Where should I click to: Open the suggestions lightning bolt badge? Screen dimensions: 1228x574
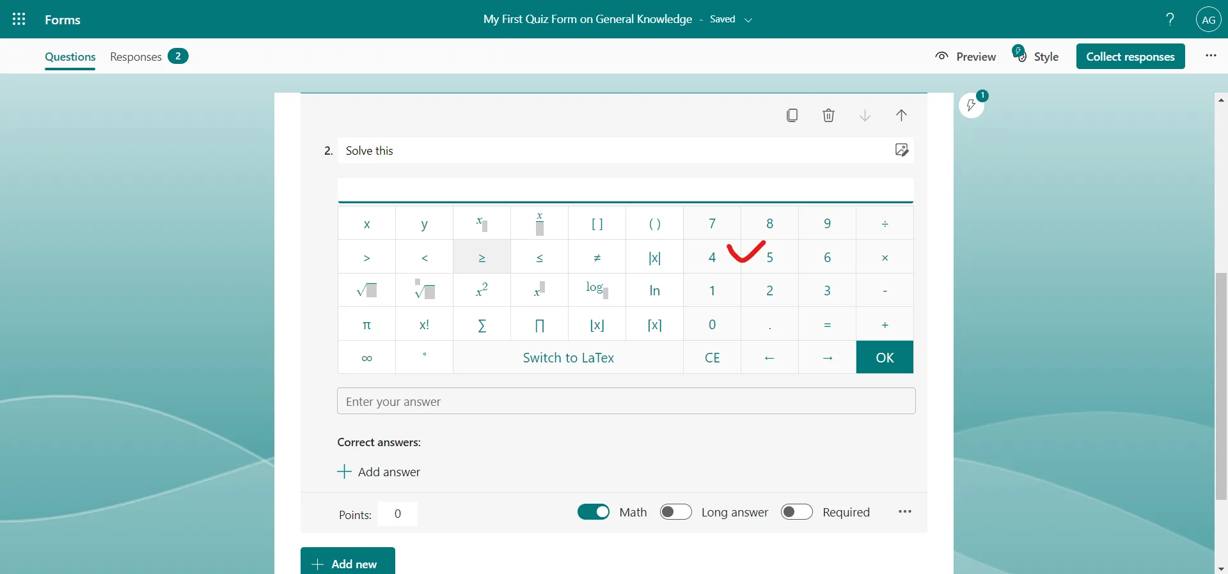972,105
